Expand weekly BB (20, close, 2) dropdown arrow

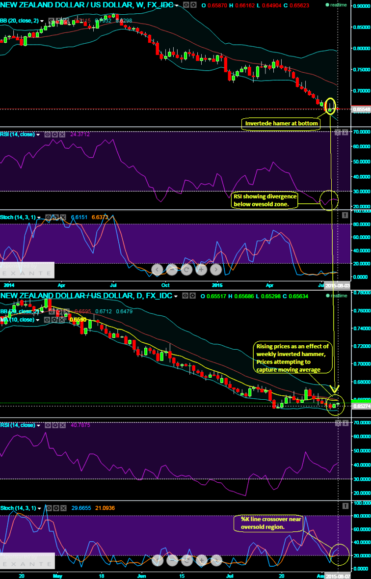tap(42, 21)
